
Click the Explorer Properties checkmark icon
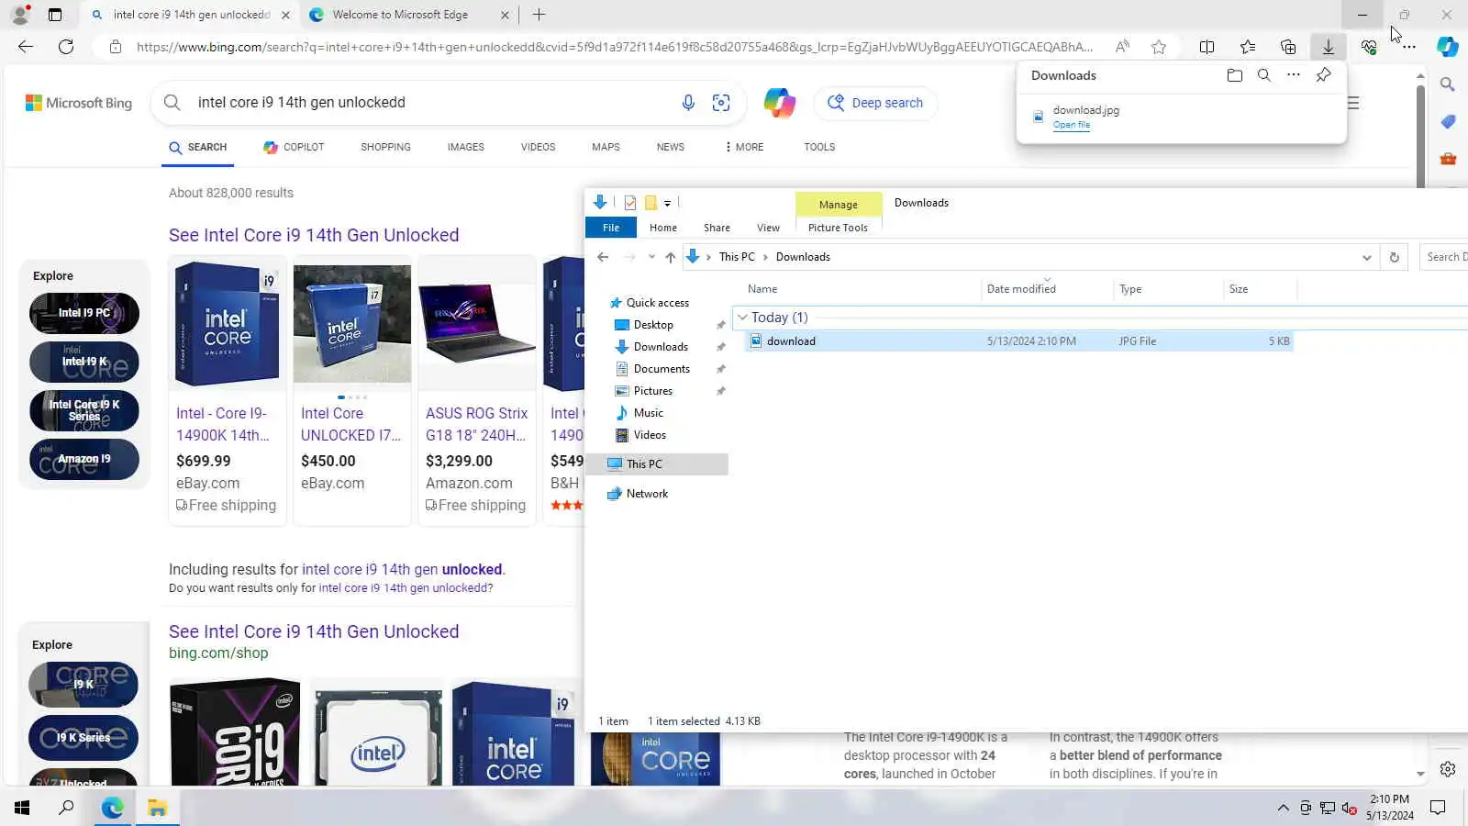630,203
